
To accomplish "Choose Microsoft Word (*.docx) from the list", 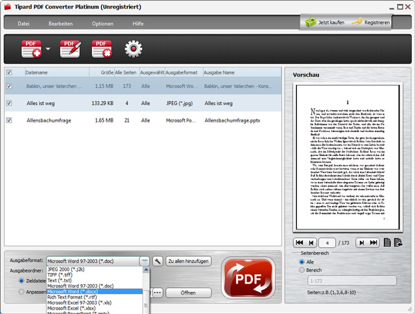I will point(95,291).
